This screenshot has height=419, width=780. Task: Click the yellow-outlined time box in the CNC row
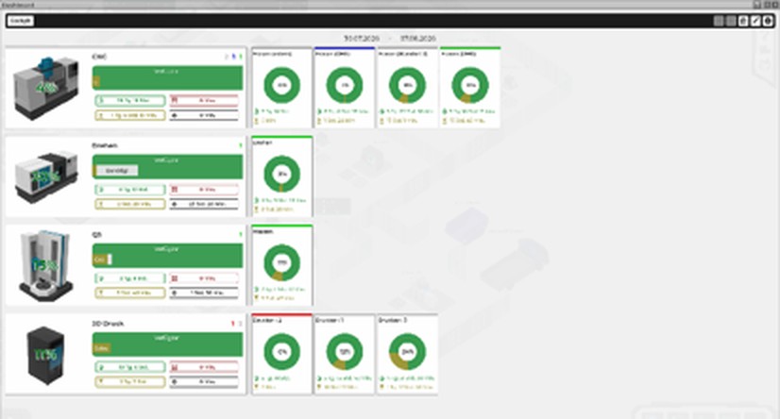point(130,115)
